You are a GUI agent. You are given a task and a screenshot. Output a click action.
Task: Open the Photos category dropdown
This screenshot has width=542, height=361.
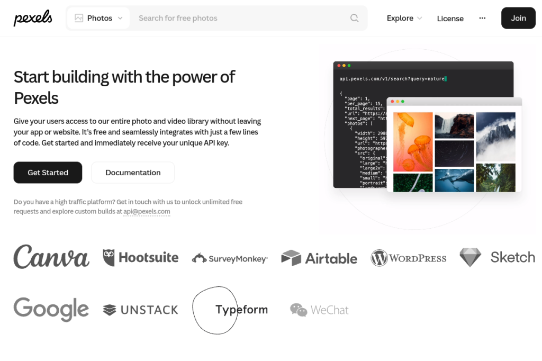98,18
